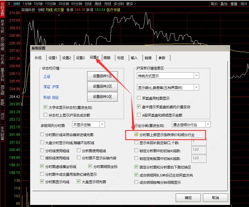Switch to the 外观 tab

coord(38,58)
